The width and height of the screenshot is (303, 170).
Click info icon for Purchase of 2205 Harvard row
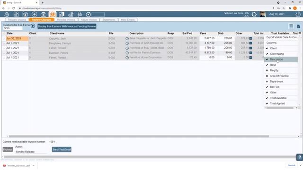pos(127,43)
